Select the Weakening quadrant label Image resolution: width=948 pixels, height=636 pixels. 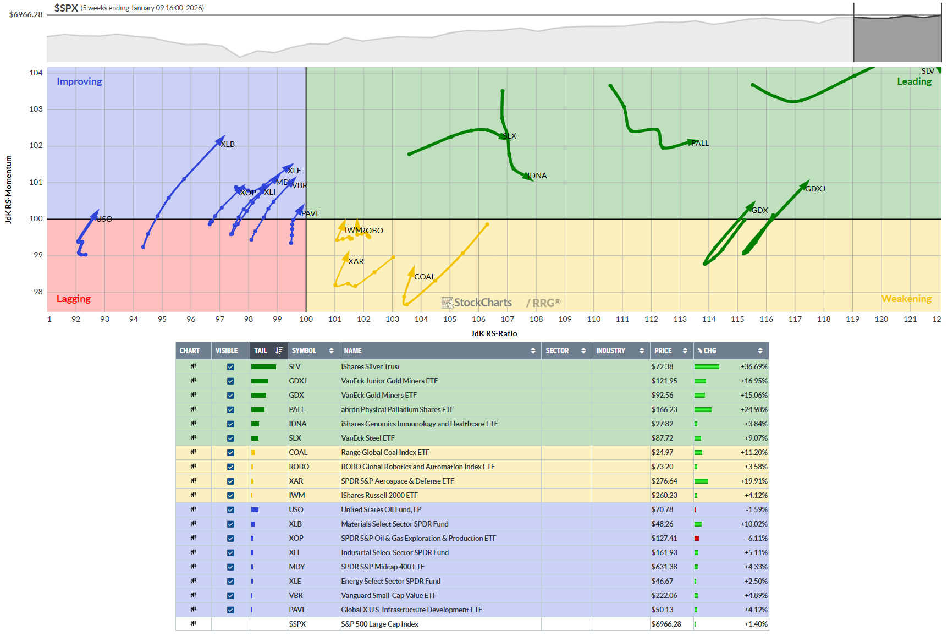(x=906, y=299)
